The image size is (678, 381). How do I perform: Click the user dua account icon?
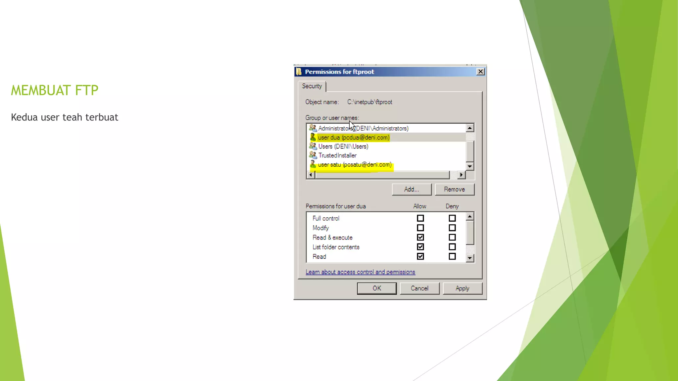click(x=313, y=137)
